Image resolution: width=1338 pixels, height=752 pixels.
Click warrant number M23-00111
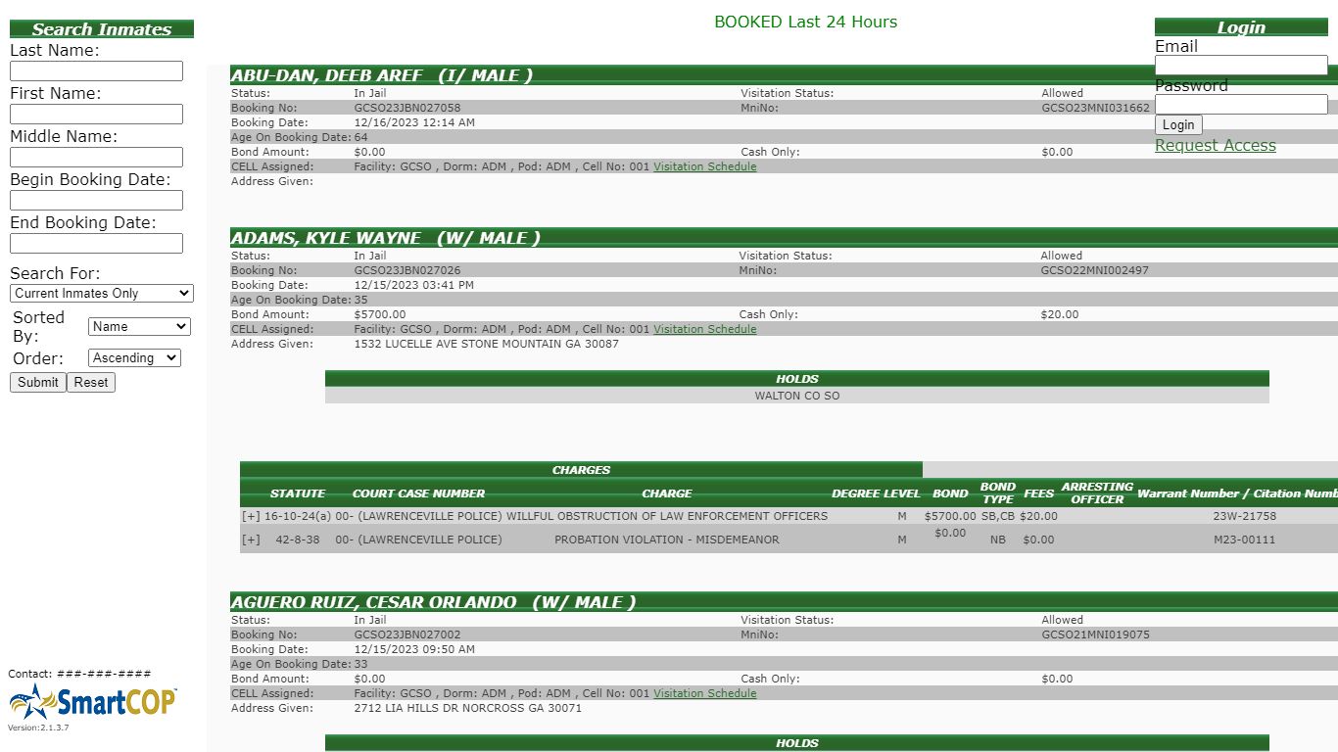pos(1245,540)
